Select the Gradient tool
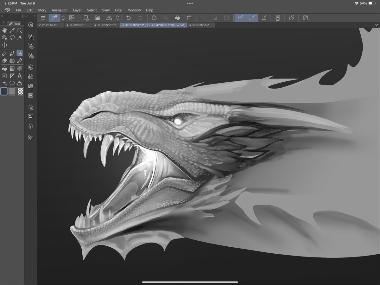This screenshot has width=380, height=285. pos(12,68)
